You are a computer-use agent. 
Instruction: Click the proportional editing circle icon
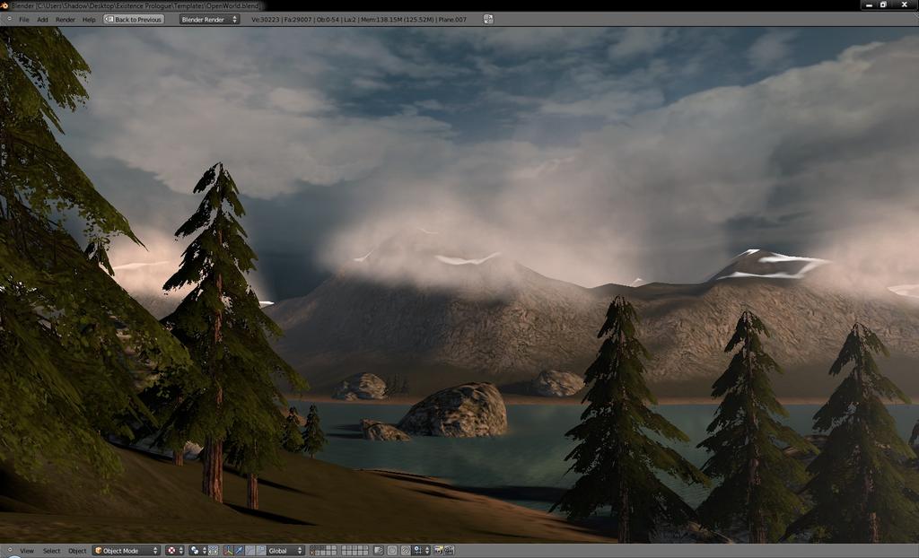(391, 551)
